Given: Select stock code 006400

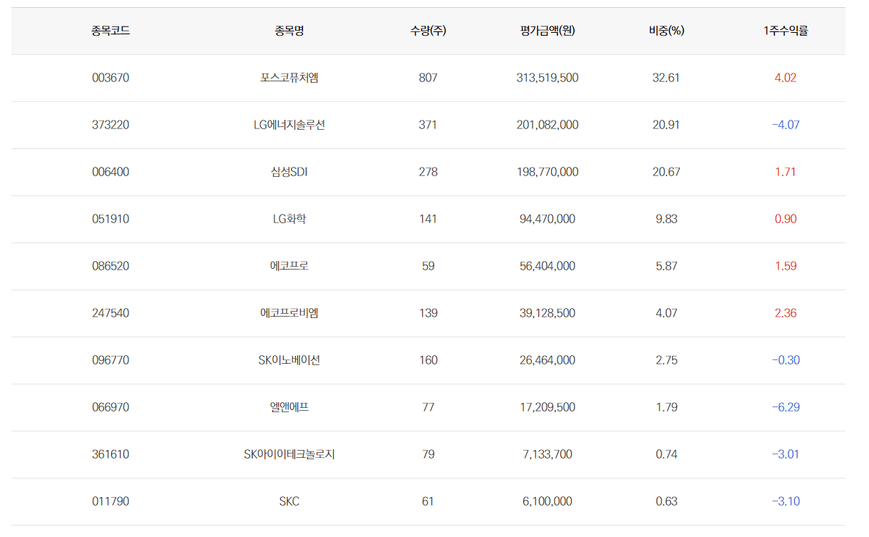Looking at the screenshot, I should click(x=110, y=172).
